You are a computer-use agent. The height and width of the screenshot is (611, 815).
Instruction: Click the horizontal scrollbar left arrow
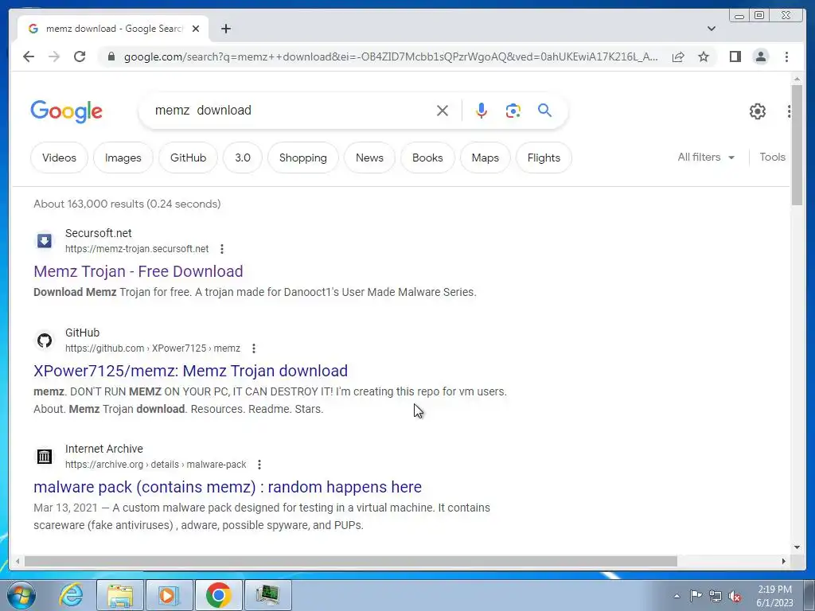click(x=18, y=561)
